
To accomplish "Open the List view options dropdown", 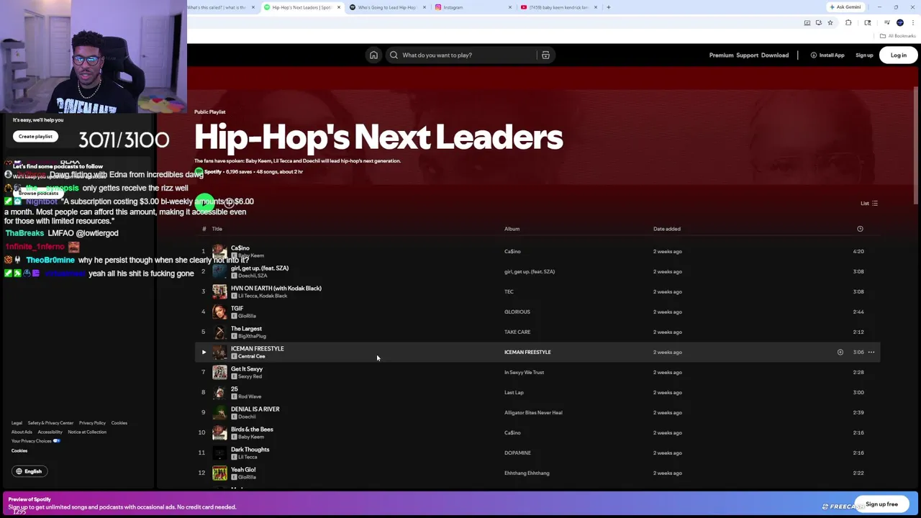I will click(x=869, y=204).
